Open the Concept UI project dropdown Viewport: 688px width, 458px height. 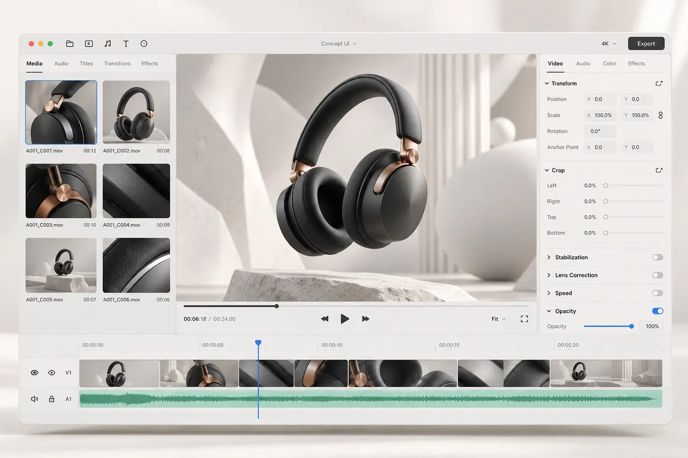pyautogui.click(x=339, y=44)
